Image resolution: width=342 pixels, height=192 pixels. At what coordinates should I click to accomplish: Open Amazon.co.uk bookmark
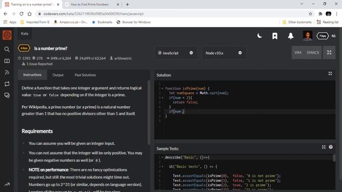point(71,22)
